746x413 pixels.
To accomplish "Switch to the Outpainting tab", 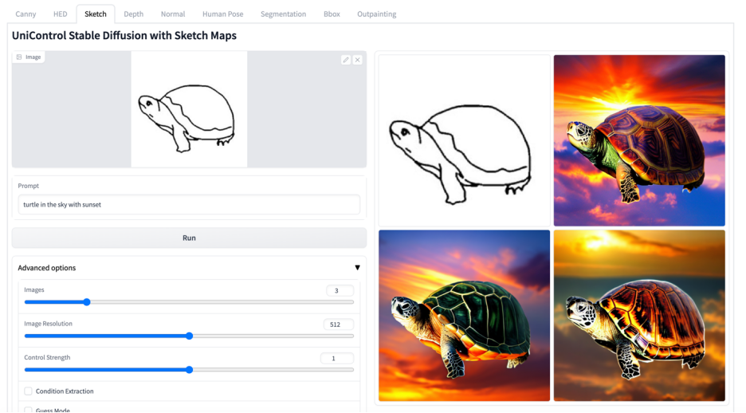I will pyautogui.click(x=376, y=14).
